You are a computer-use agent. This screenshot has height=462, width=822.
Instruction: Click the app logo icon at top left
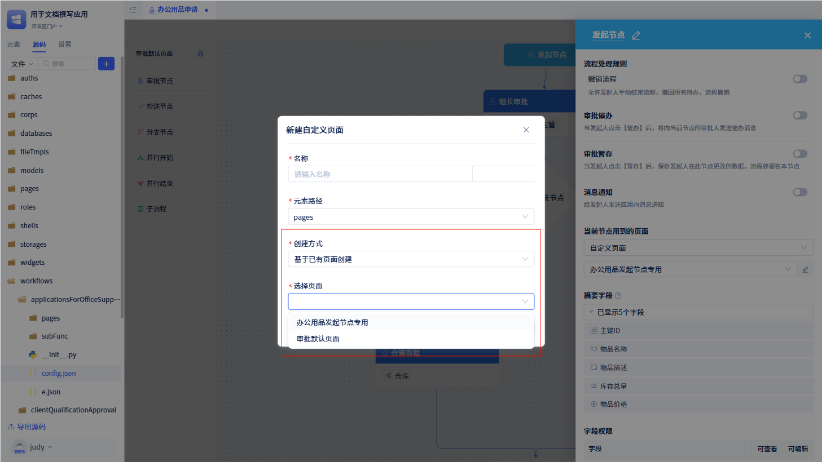[16, 19]
